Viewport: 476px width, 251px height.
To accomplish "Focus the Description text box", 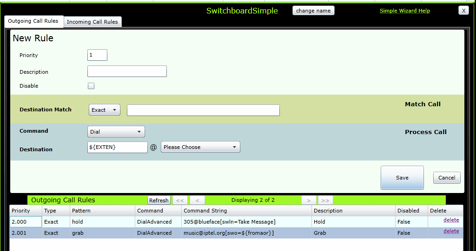I will [x=127, y=71].
